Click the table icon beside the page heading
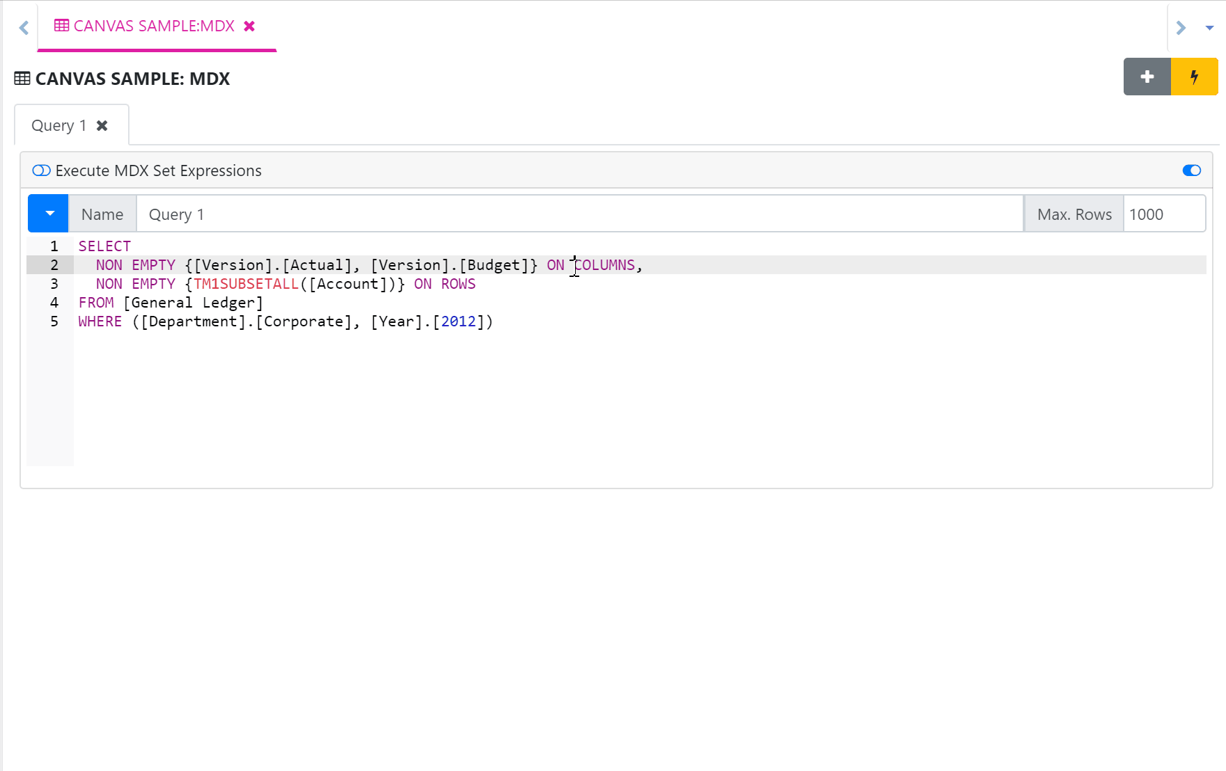 click(x=22, y=79)
